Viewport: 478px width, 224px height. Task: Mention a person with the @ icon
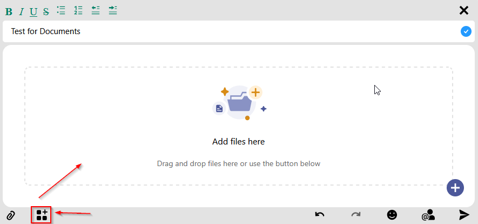click(428, 215)
